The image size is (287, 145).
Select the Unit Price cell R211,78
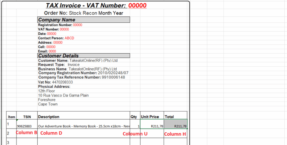(152, 124)
